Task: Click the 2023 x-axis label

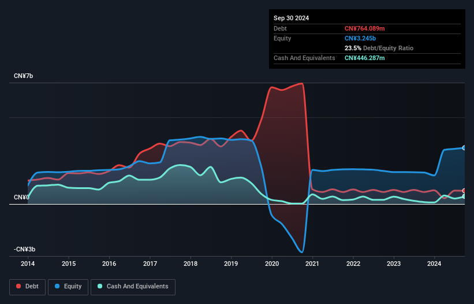Action: (x=394, y=264)
